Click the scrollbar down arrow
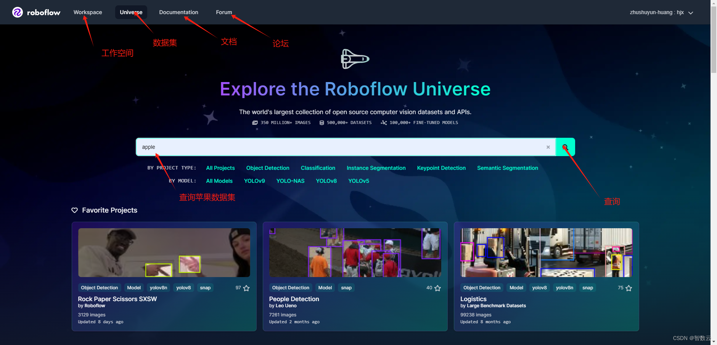717x345 pixels. click(x=714, y=342)
